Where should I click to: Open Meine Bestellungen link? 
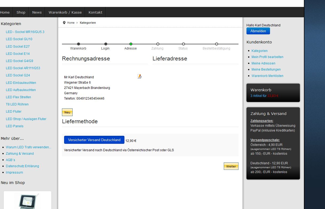point(266,69)
